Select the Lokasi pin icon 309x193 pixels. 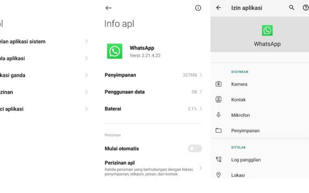click(218, 175)
